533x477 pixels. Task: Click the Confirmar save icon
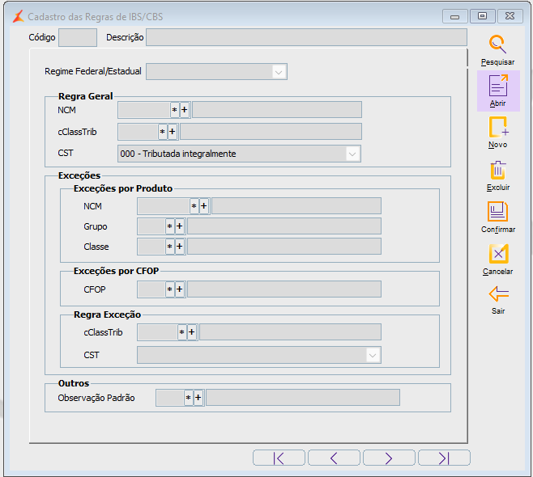497,213
